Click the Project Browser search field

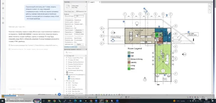[x=76, y=53]
